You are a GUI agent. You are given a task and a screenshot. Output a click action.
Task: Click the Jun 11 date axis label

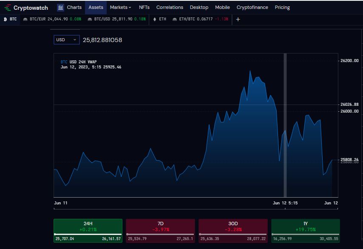pyautogui.click(x=61, y=203)
